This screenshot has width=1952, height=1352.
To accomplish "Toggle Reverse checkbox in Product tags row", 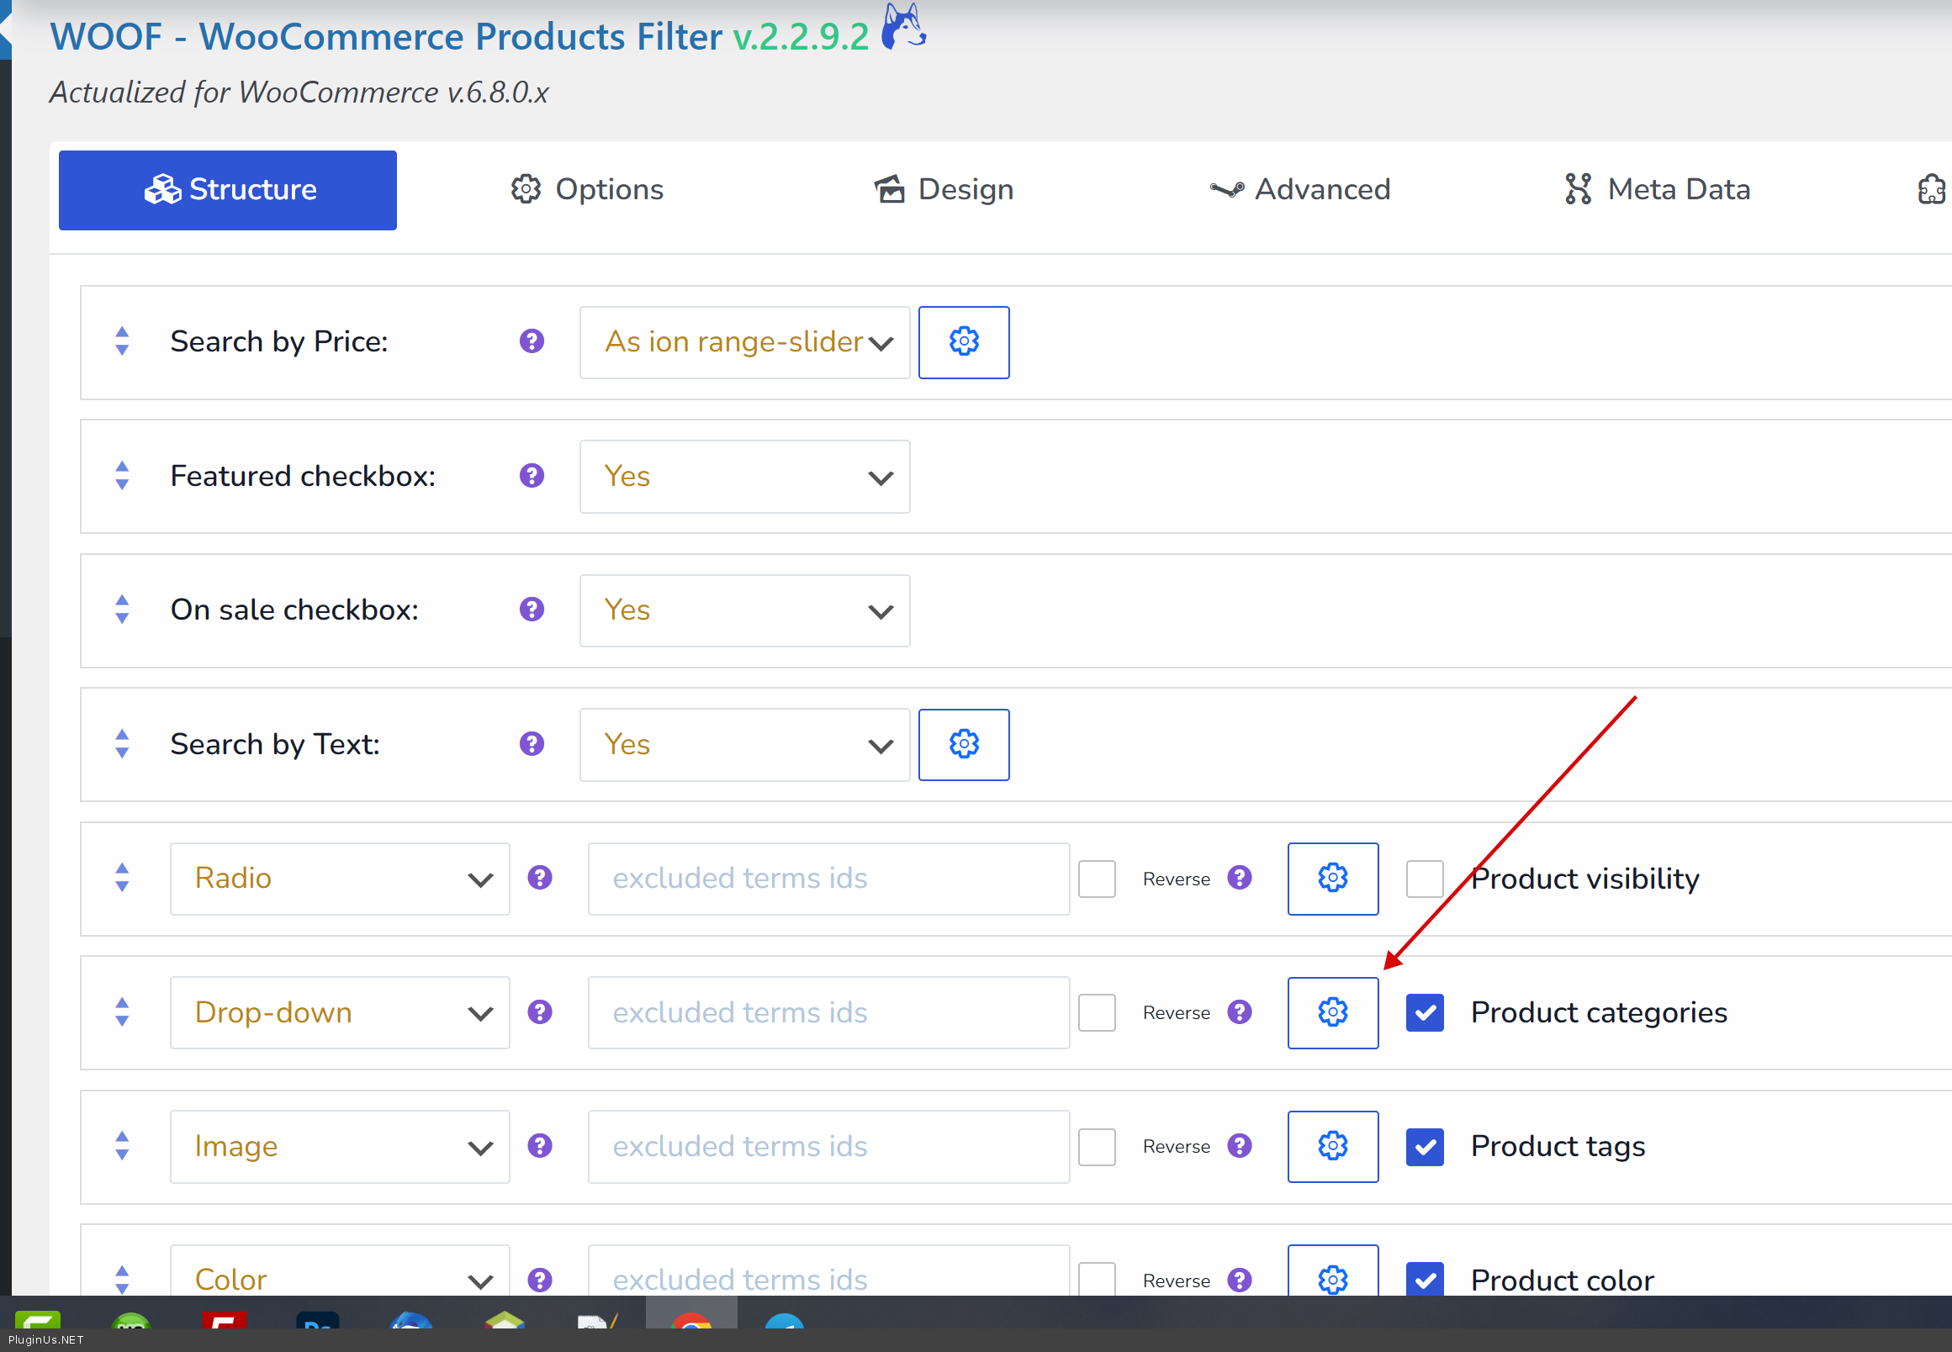I will coord(1097,1146).
